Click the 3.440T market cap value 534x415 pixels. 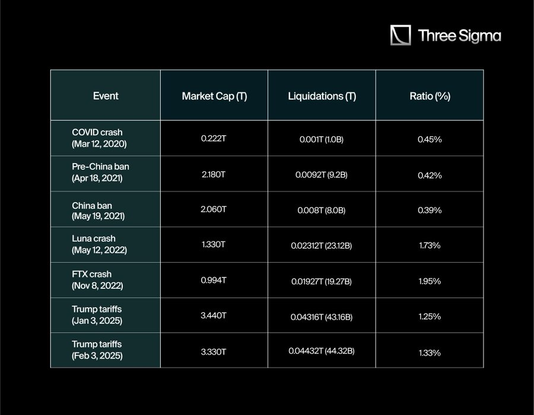point(214,315)
